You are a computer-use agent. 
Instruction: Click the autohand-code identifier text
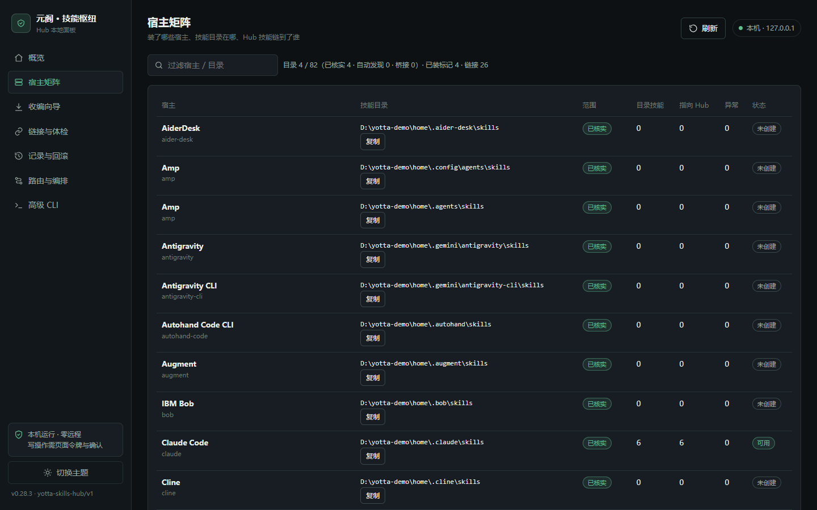[x=184, y=336]
